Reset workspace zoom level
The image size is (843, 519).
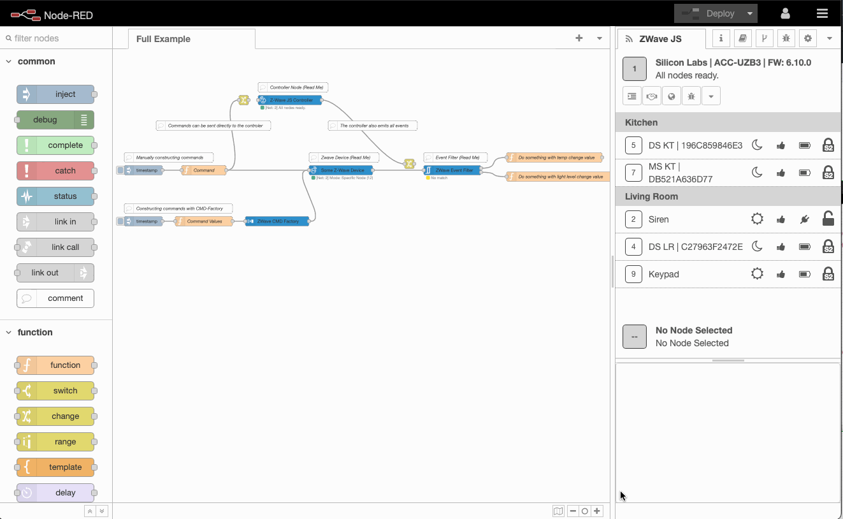pos(585,511)
